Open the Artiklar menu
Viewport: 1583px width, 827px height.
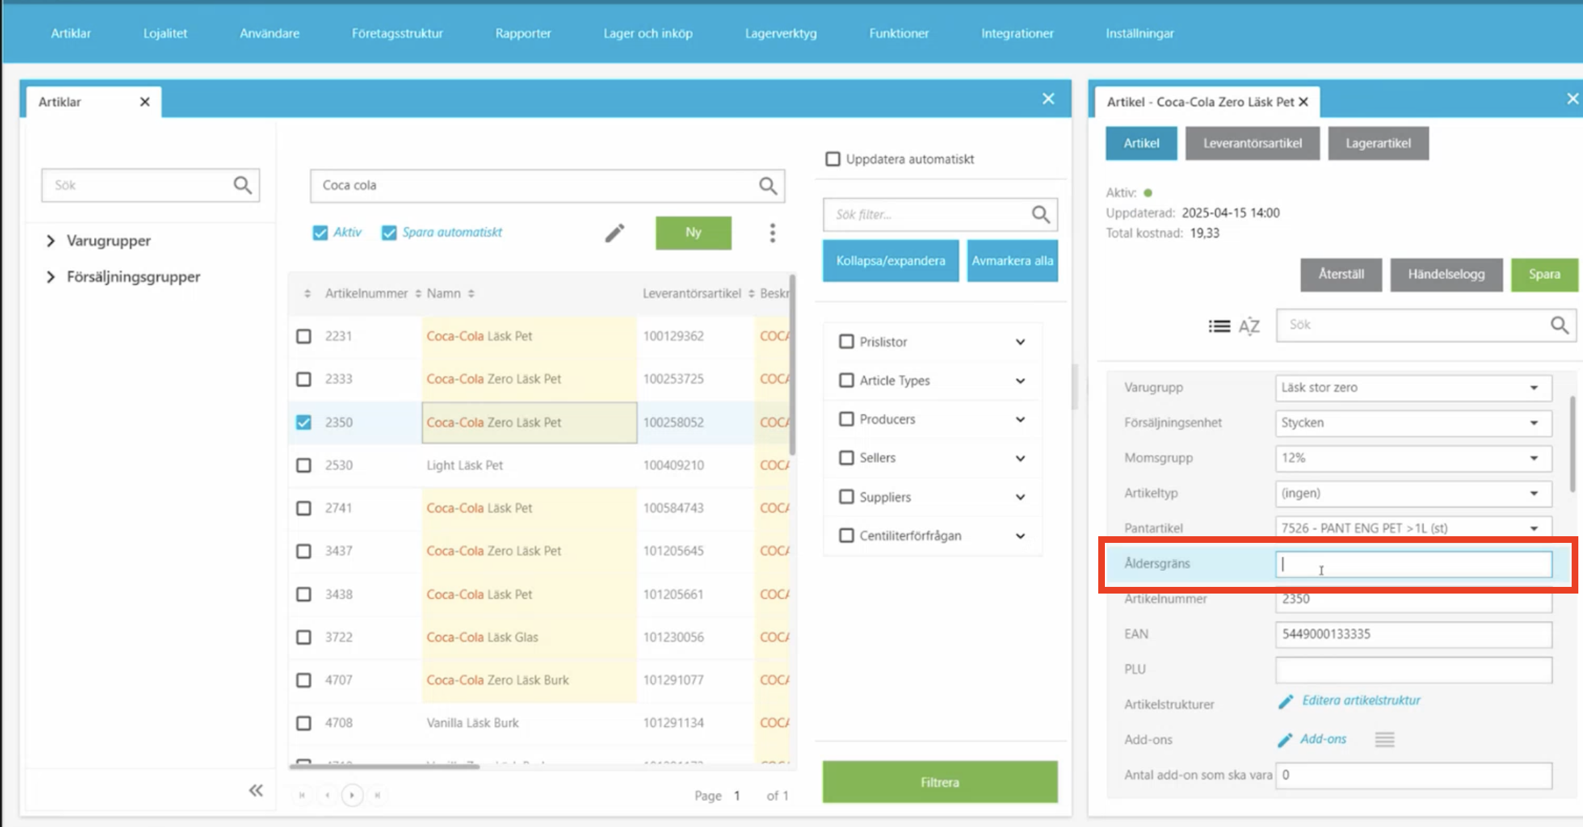point(71,33)
